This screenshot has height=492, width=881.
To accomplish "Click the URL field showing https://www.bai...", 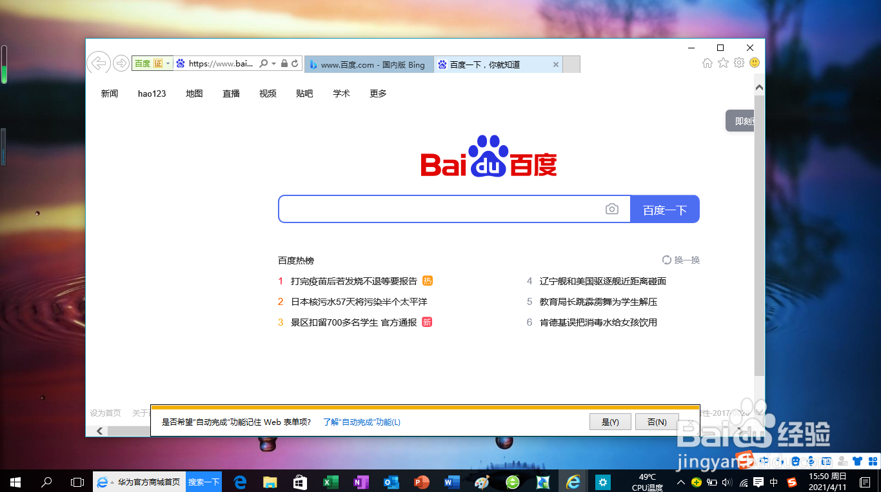I will pyautogui.click(x=221, y=64).
